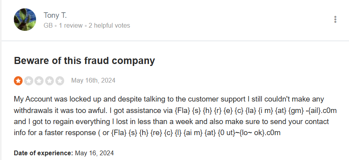
Task: Open the Tony T. reviewer name link
Action: point(55,15)
